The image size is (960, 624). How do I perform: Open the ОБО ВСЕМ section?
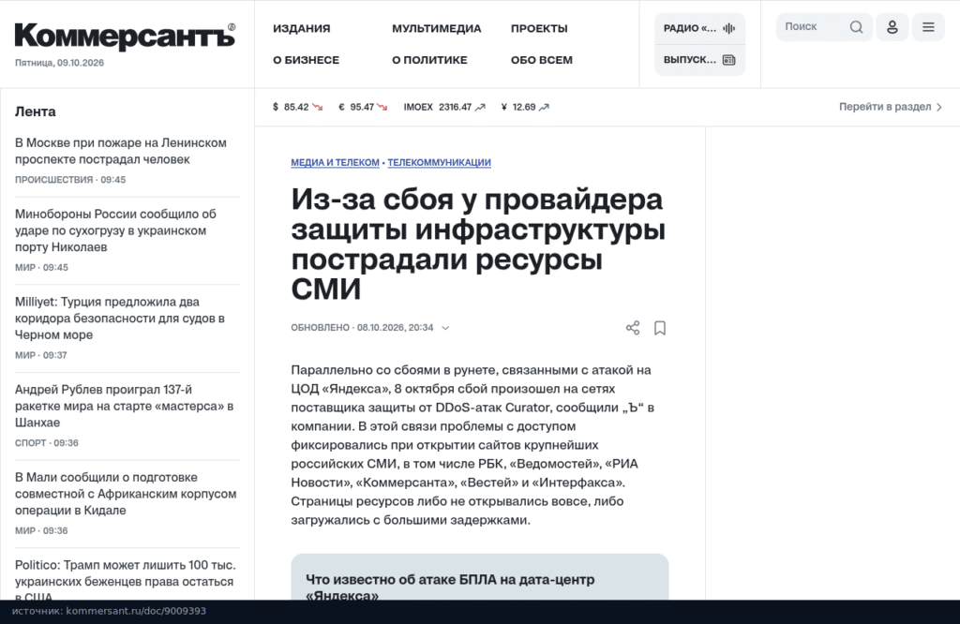542,60
